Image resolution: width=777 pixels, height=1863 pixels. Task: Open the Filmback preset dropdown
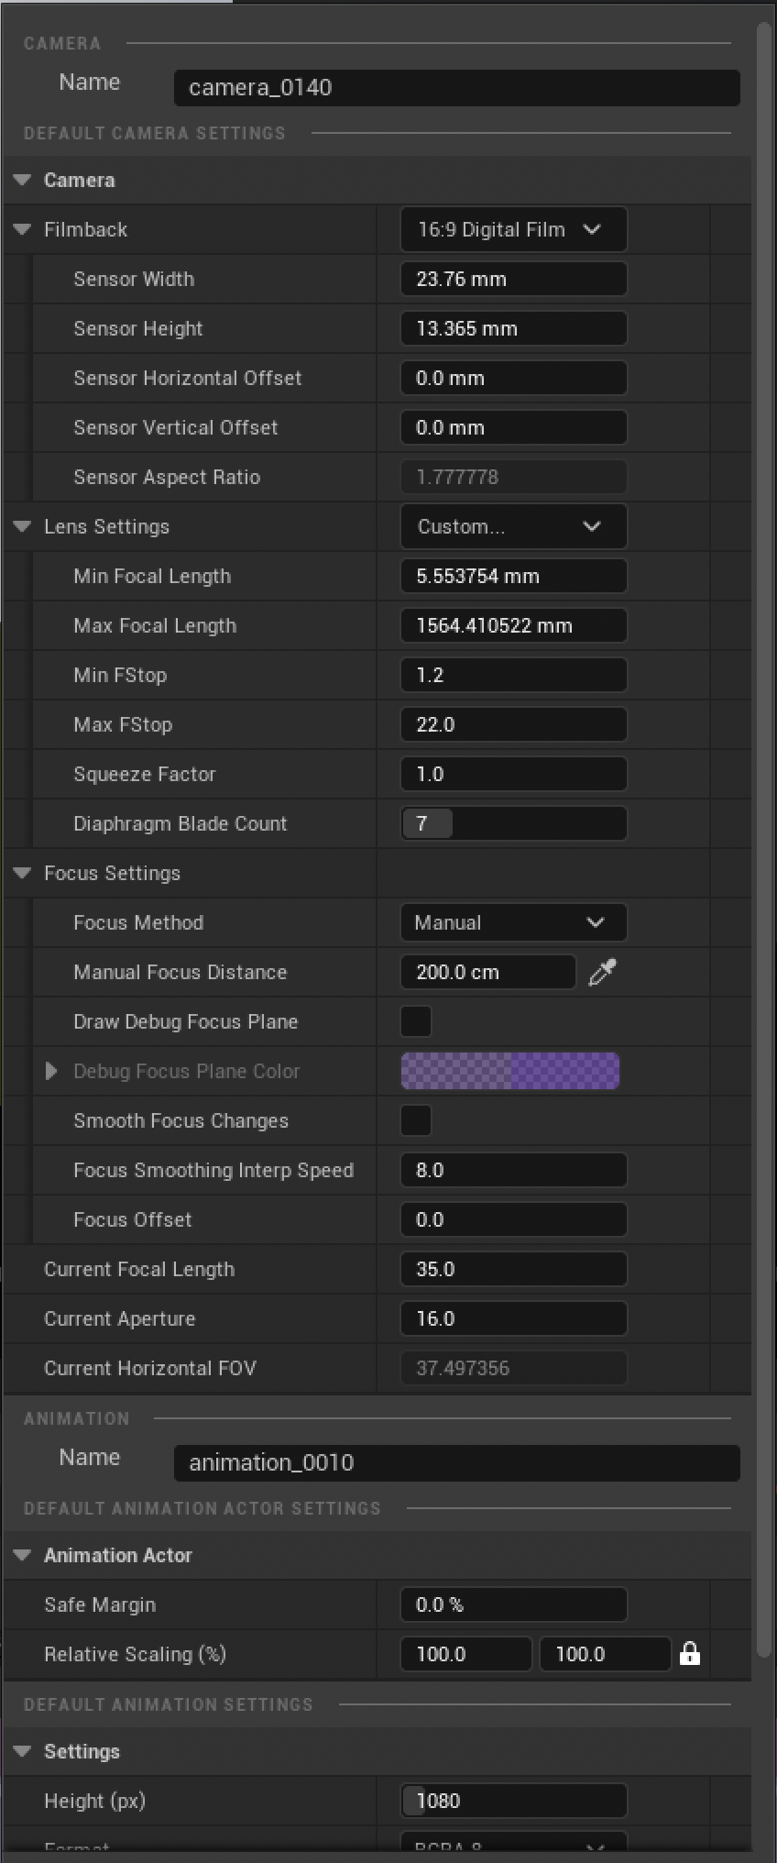[513, 229]
